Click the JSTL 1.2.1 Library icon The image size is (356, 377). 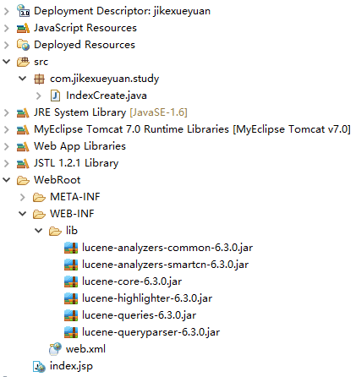click(23, 163)
